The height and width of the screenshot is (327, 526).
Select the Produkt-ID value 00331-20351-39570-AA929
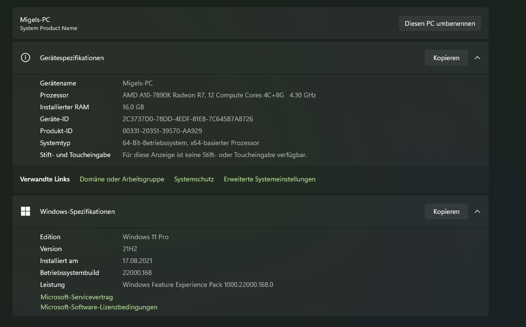(x=162, y=131)
